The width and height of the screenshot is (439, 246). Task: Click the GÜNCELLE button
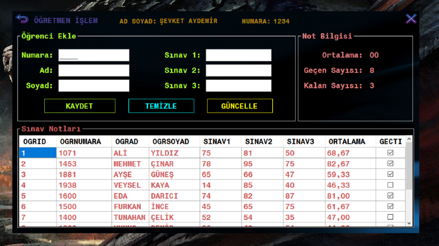coord(240,106)
